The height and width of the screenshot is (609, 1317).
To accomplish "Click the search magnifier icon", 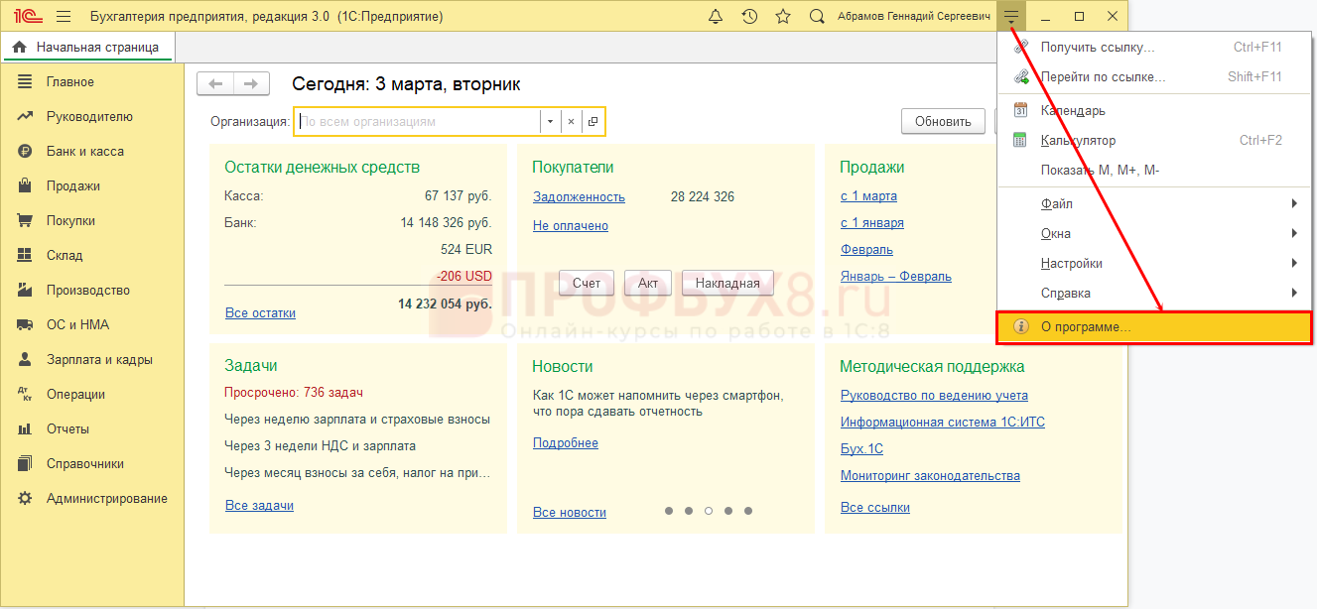I will [x=817, y=17].
